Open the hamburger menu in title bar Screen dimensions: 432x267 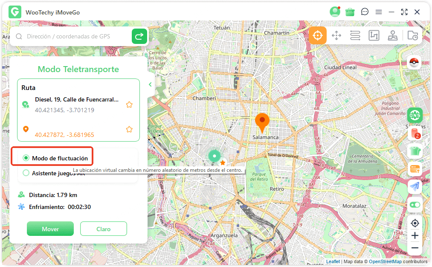coord(378,12)
